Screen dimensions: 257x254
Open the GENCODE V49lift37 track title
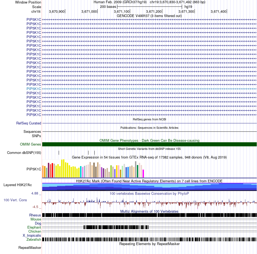pyautogui.click(x=149, y=16)
